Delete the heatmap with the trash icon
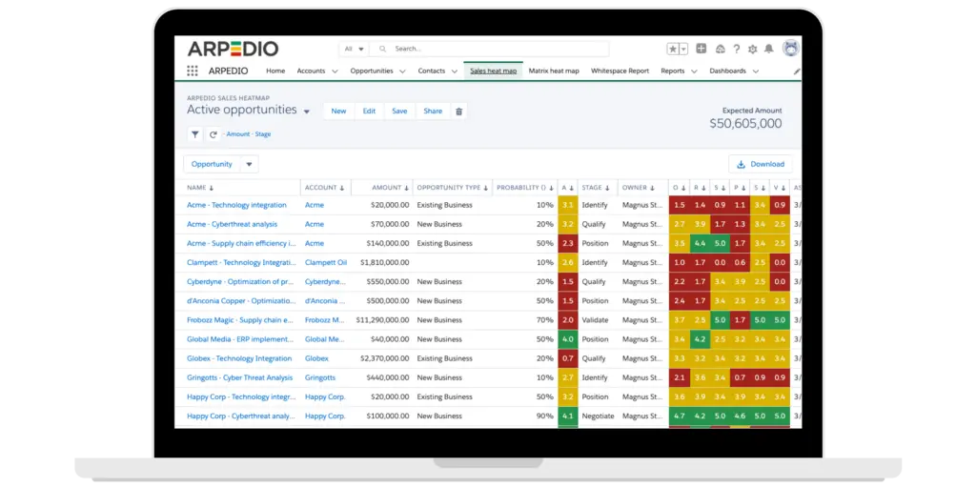Image resolution: width=976 pixels, height=488 pixels. 459,112
